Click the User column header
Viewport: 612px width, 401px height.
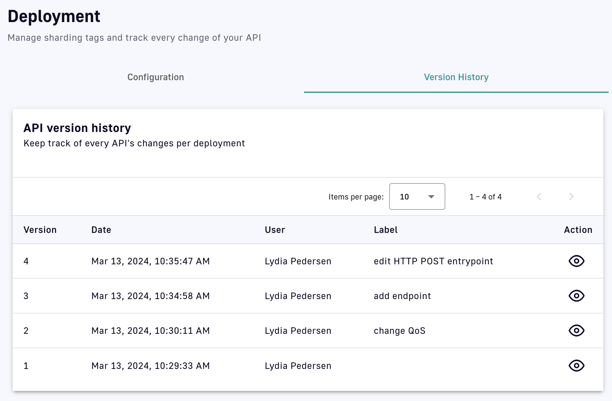[275, 230]
